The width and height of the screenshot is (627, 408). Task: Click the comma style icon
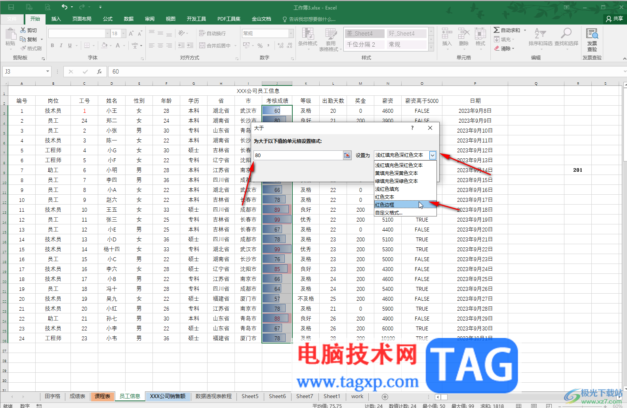269,46
